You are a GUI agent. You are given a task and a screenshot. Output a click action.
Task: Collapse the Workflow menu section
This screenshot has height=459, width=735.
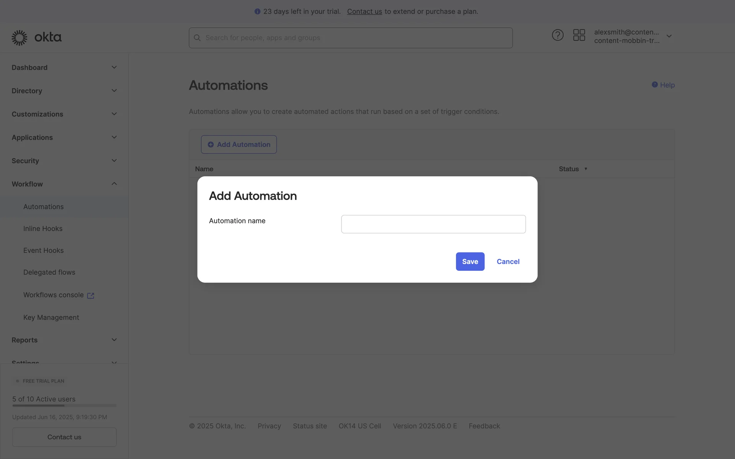pos(114,184)
